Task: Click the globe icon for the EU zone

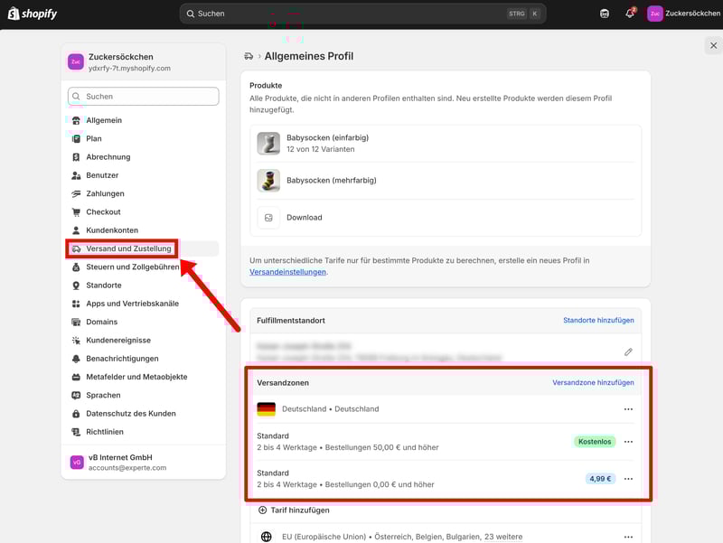Action: tap(266, 537)
